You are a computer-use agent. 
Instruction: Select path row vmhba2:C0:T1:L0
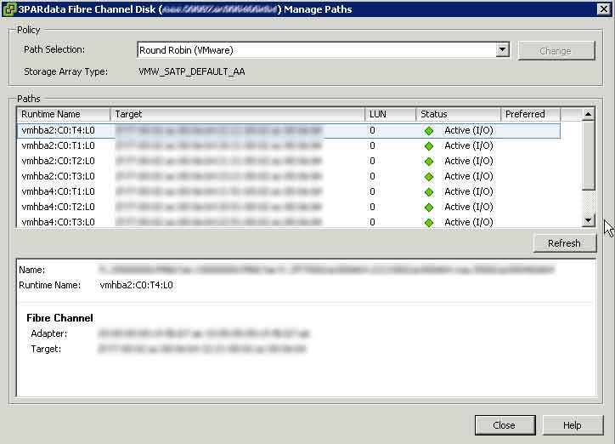pos(289,145)
